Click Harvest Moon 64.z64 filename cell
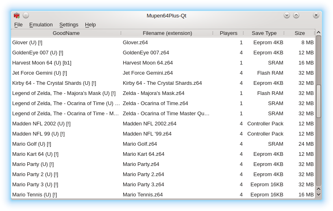The image size is (333, 211). 148,63
